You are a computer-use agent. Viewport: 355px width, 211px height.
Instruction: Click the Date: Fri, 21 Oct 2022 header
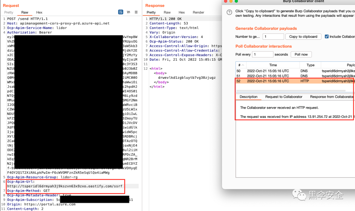(186, 59)
